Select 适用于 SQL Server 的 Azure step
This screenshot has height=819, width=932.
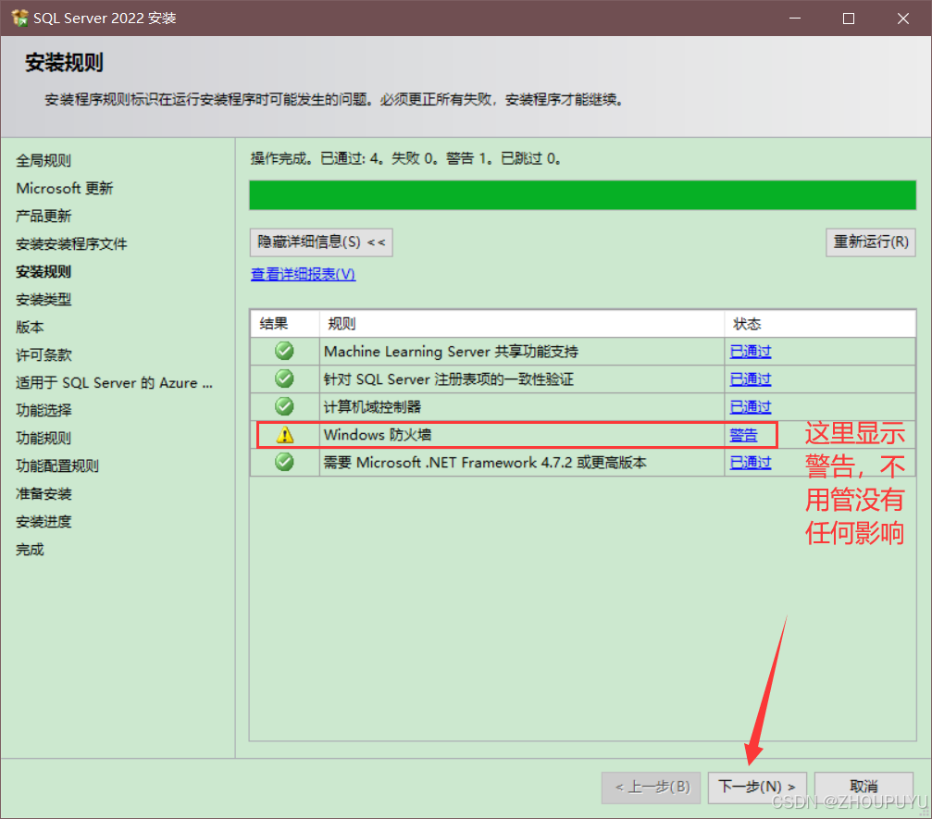tap(114, 383)
